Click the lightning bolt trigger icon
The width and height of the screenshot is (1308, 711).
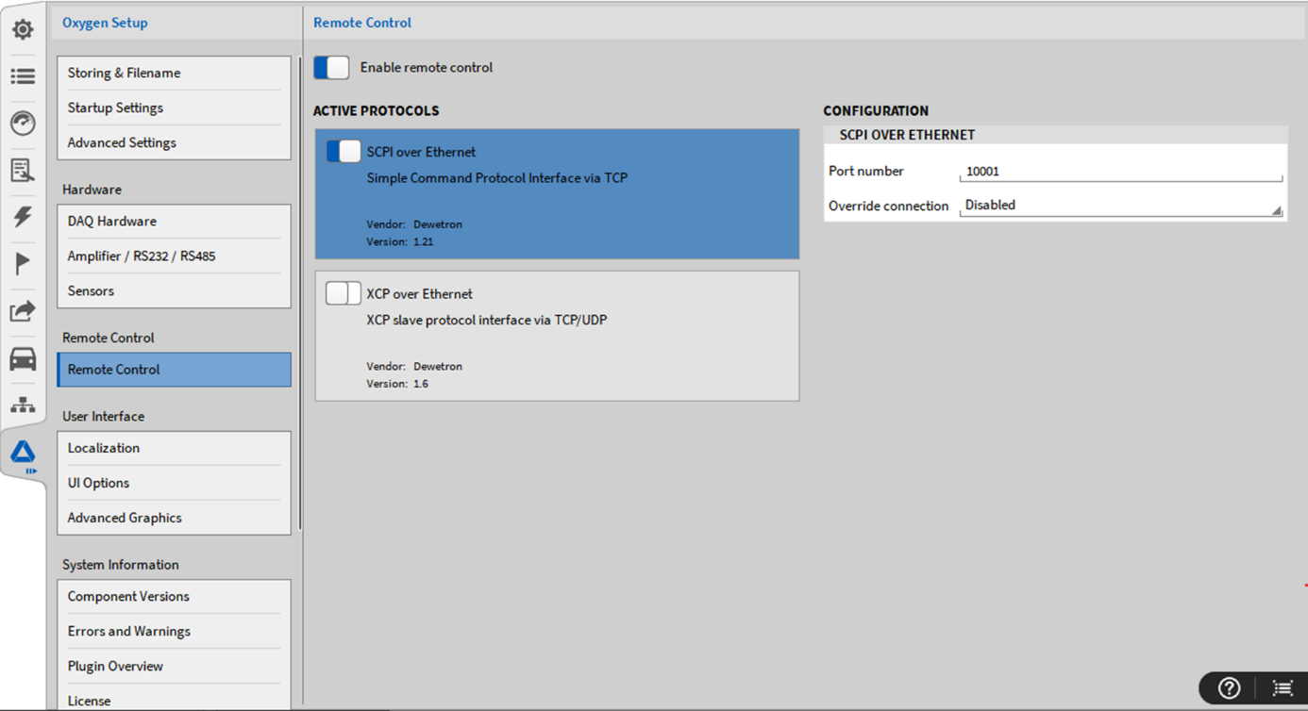coord(23,216)
